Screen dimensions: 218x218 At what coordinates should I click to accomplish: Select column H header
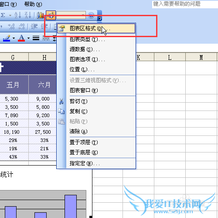43,57
